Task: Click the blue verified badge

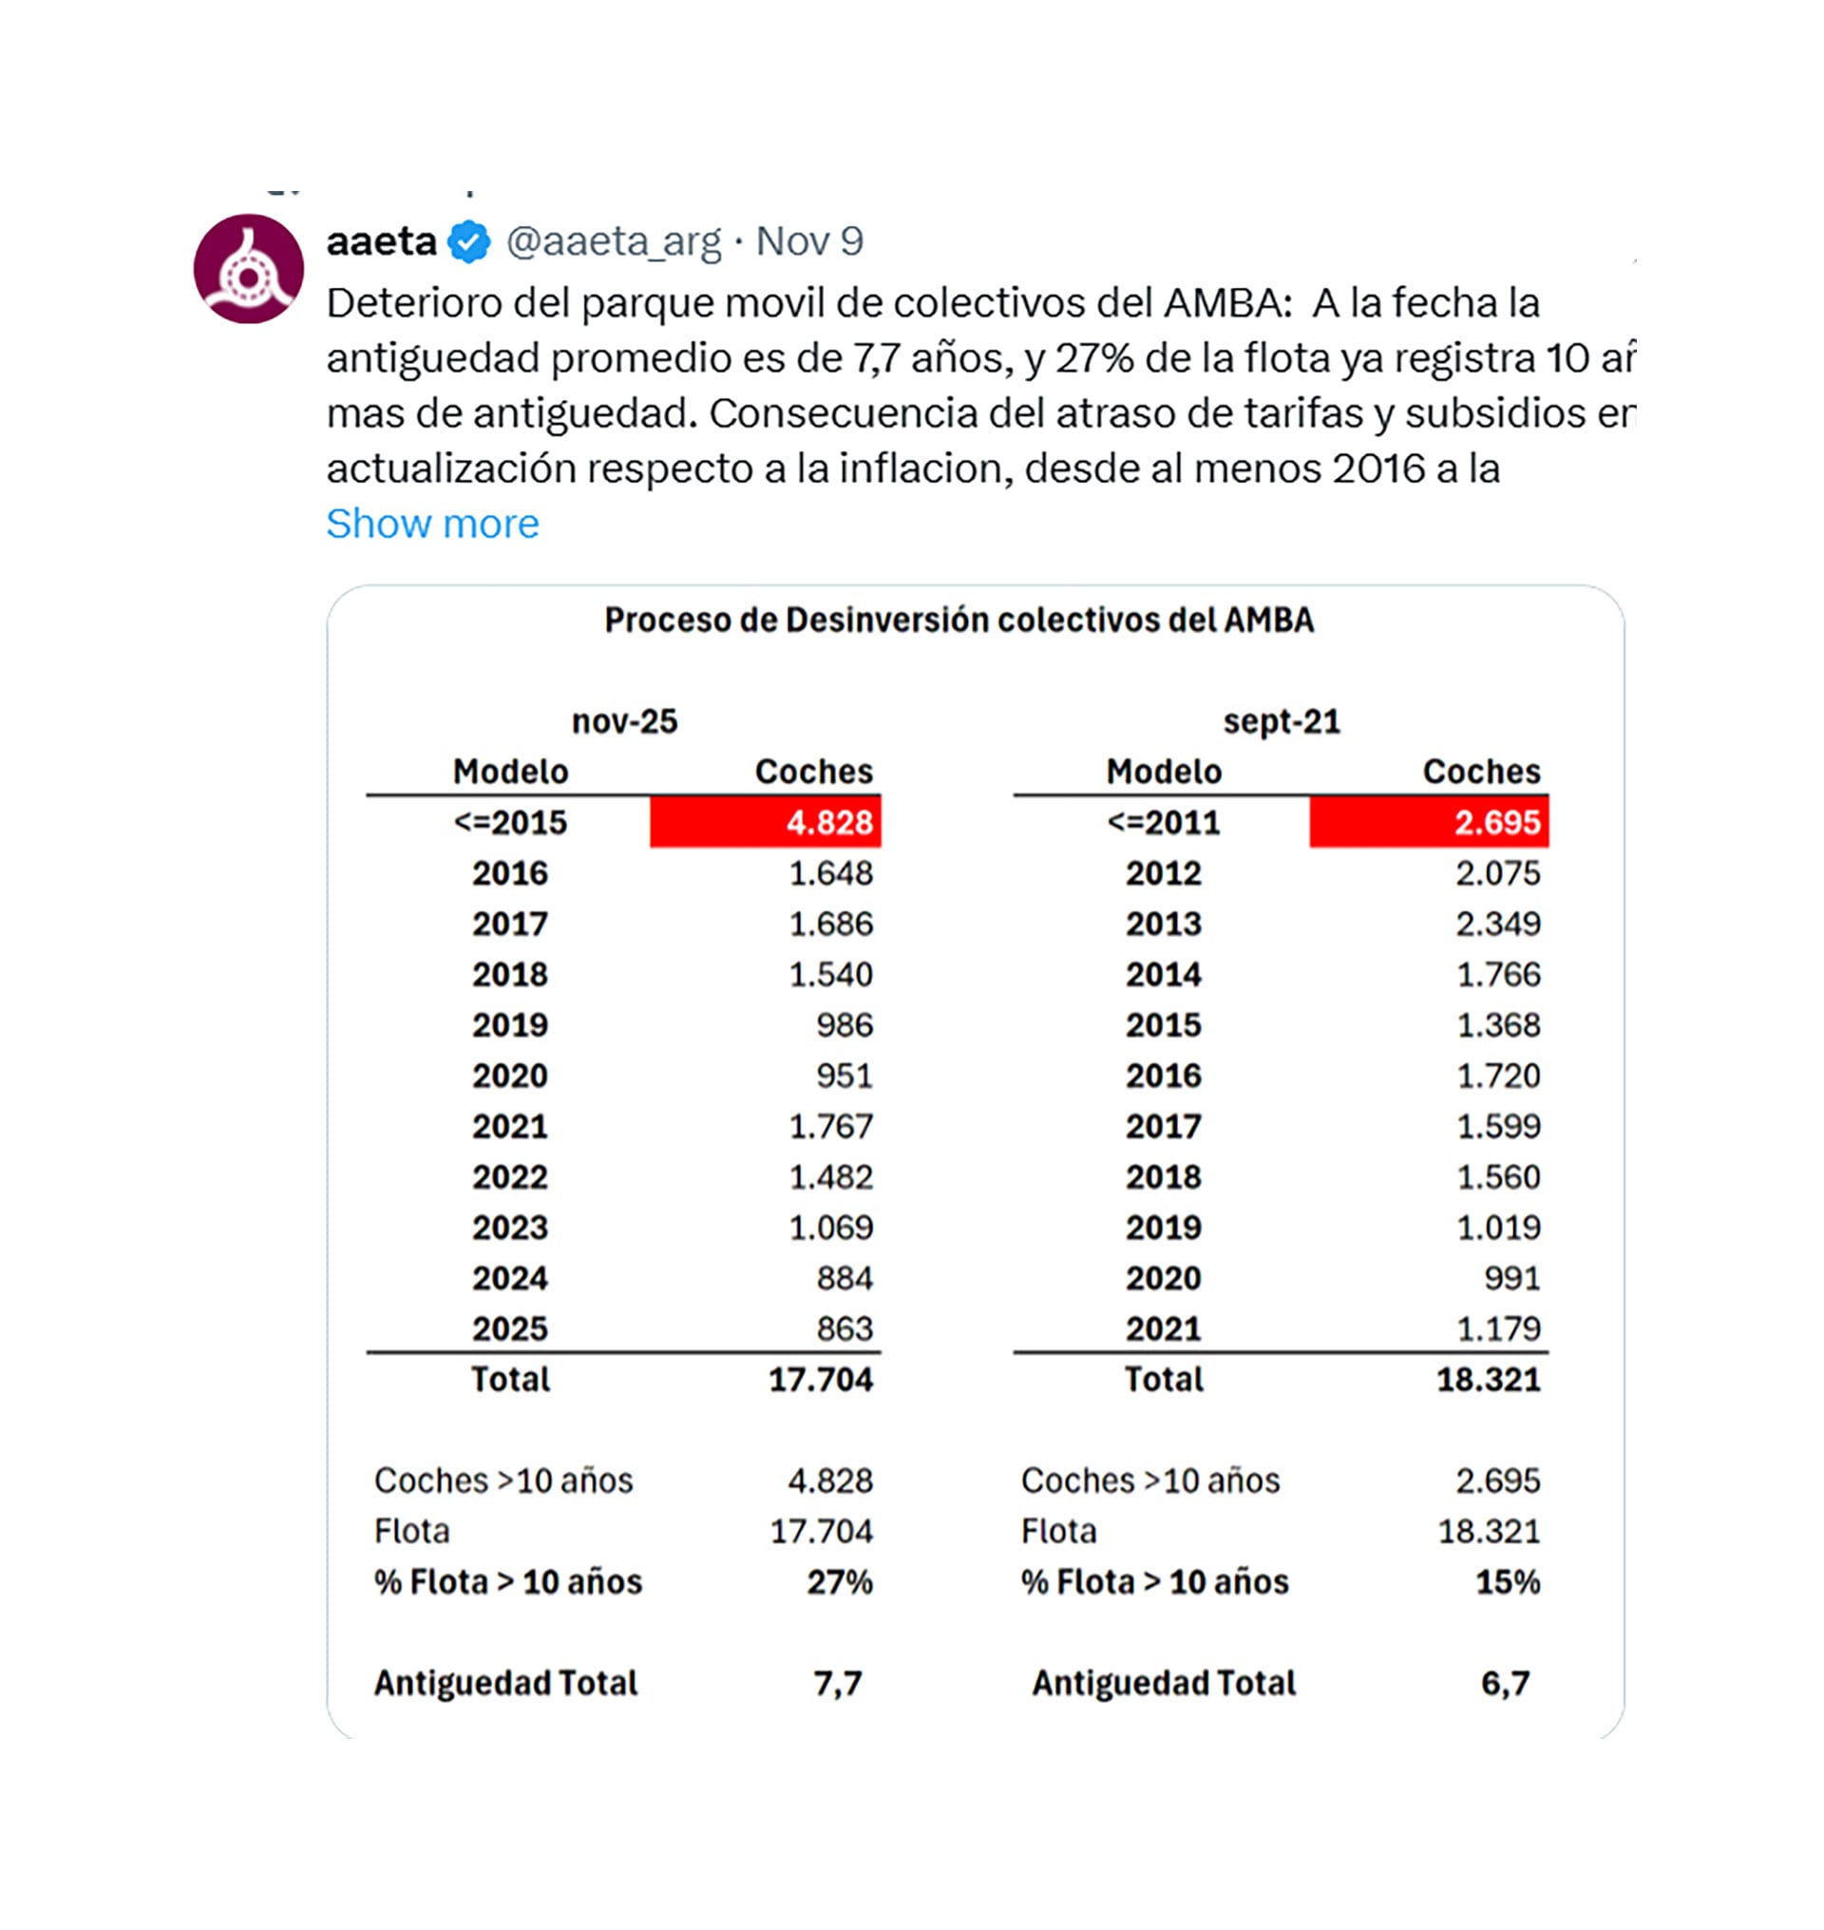Action: point(469,241)
